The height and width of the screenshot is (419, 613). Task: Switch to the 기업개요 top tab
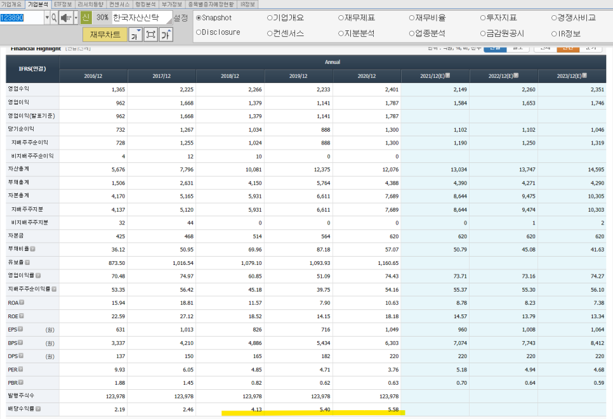tap(11, 4)
